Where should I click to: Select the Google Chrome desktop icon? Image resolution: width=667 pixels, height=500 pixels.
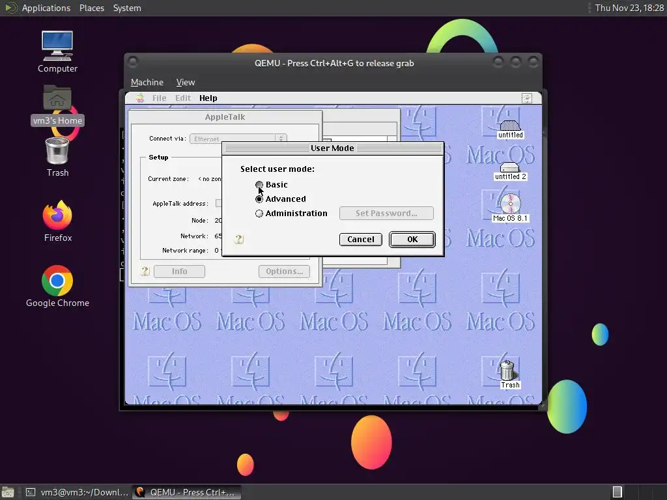pyautogui.click(x=57, y=286)
